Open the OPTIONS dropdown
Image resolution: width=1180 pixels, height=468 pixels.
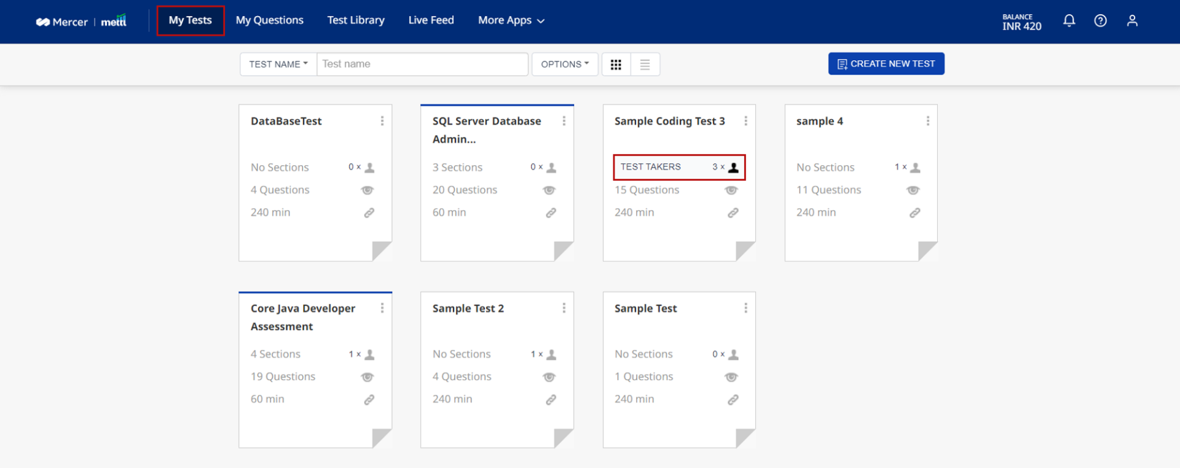pyautogui.click(x=564, y=64)
